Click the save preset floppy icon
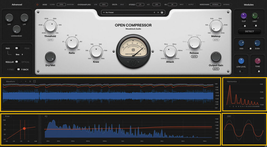 point(162,13)
